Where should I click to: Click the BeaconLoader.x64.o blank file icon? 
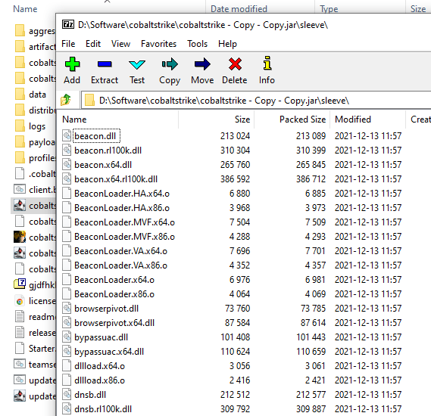tap(67, 280)
